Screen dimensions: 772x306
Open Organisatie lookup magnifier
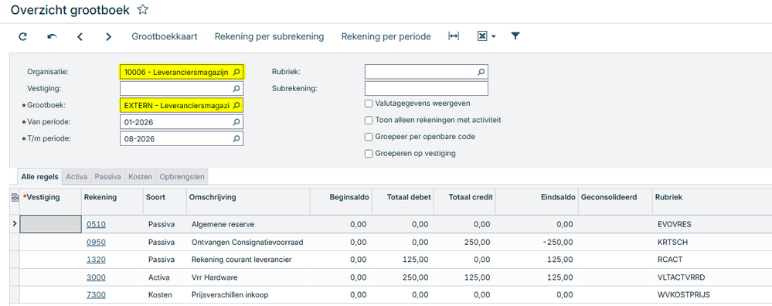point(236,73)
